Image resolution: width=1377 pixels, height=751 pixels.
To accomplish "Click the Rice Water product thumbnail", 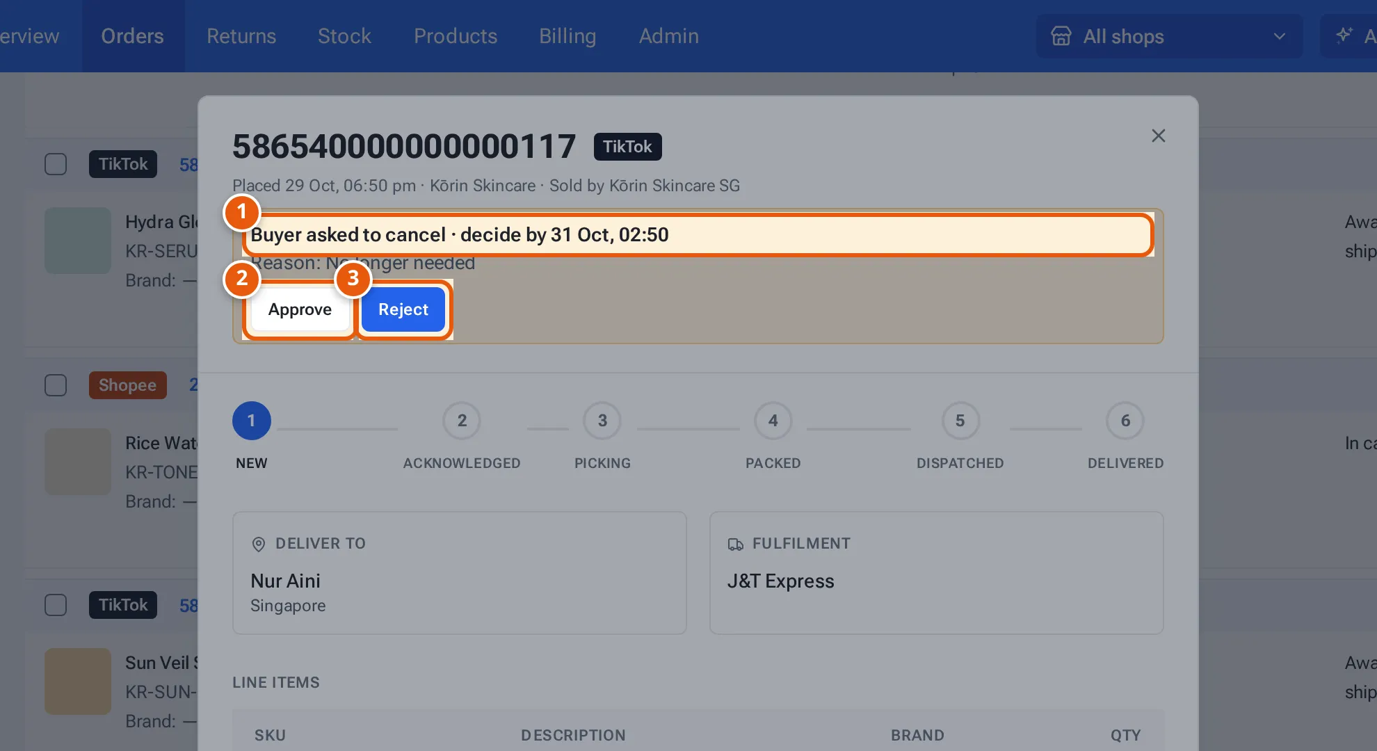I will tap(78, 462).
